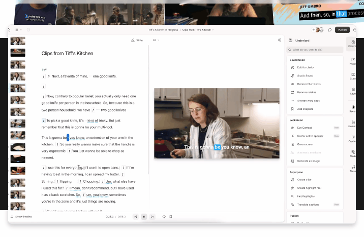The width and height of the screenshot is (364, 237).
Task: Click the 'What do you want to do?' search field
Action: click(315, 50)
